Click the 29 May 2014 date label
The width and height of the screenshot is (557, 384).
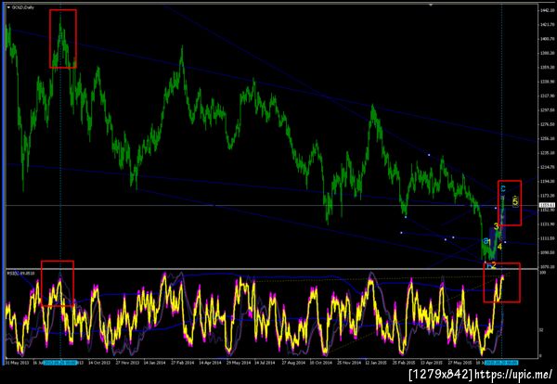237,363
